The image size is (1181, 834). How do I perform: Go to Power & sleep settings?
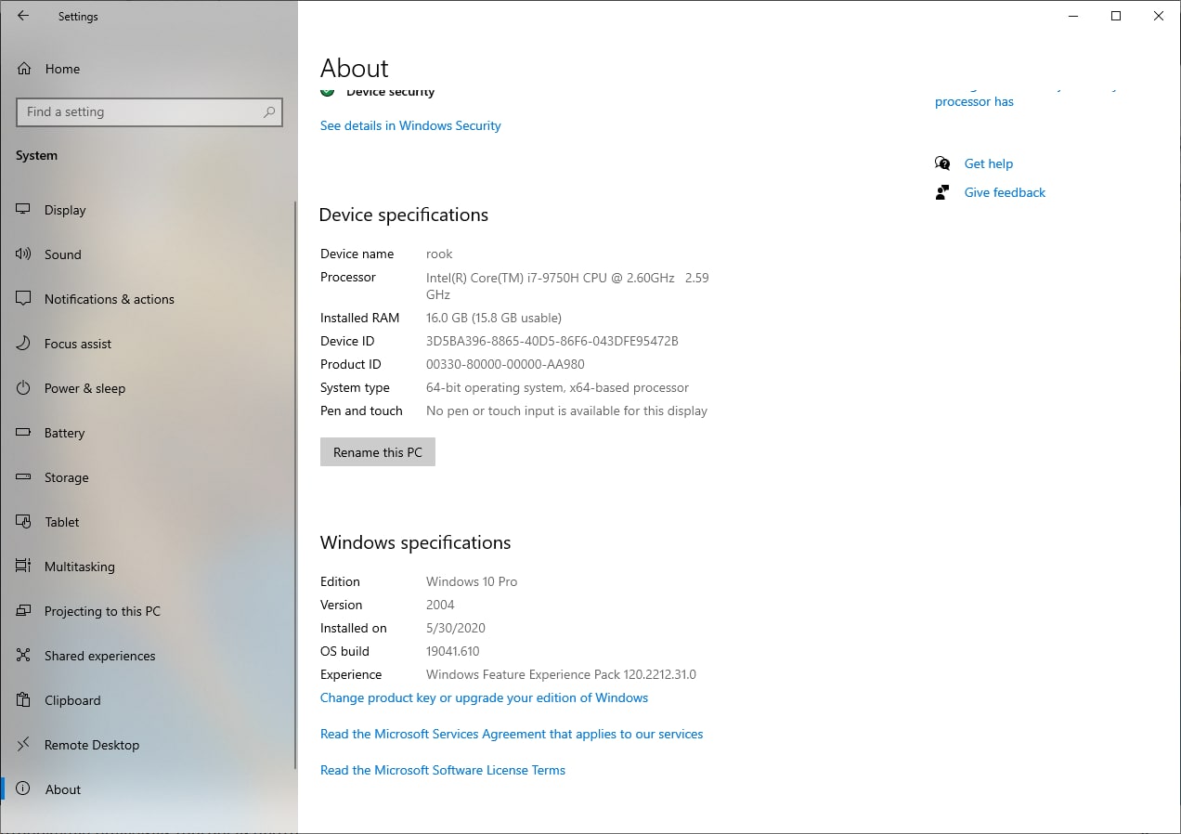pyautogui.click(x=149, y=388)
